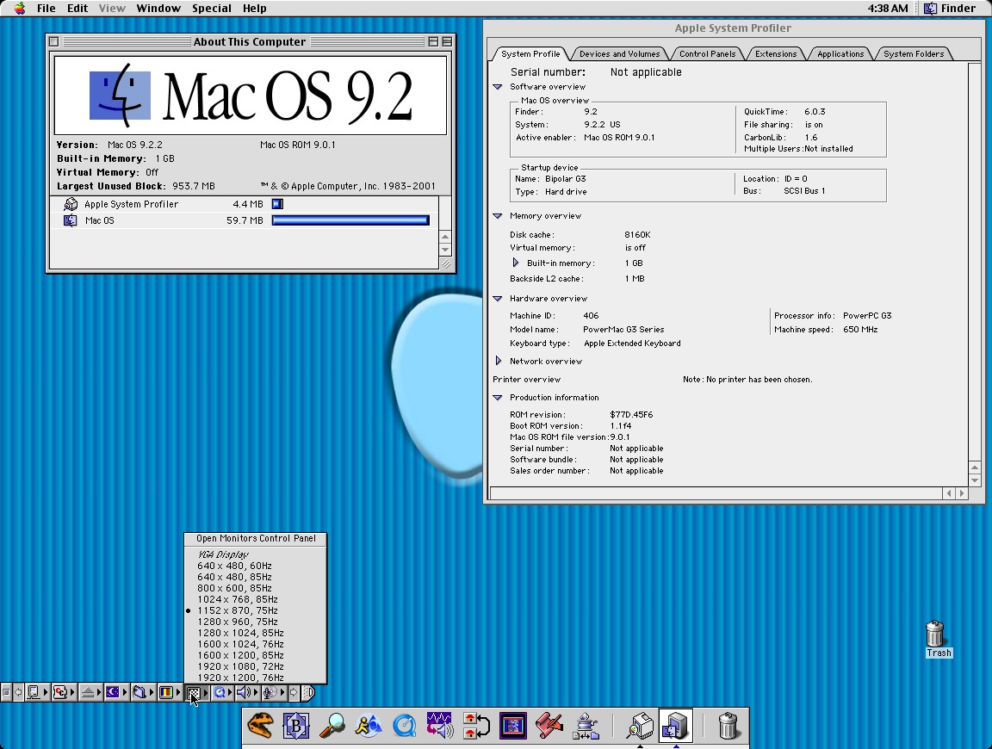Open the Finder application menu at top right
Image resolution: width=992 pixels, height=749 pixels.
pyautogui.click(x=951, y=9)
